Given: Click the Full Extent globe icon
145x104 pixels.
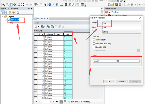Looking at the screenshot, I should pyautogui.click(x=14, y=4).
